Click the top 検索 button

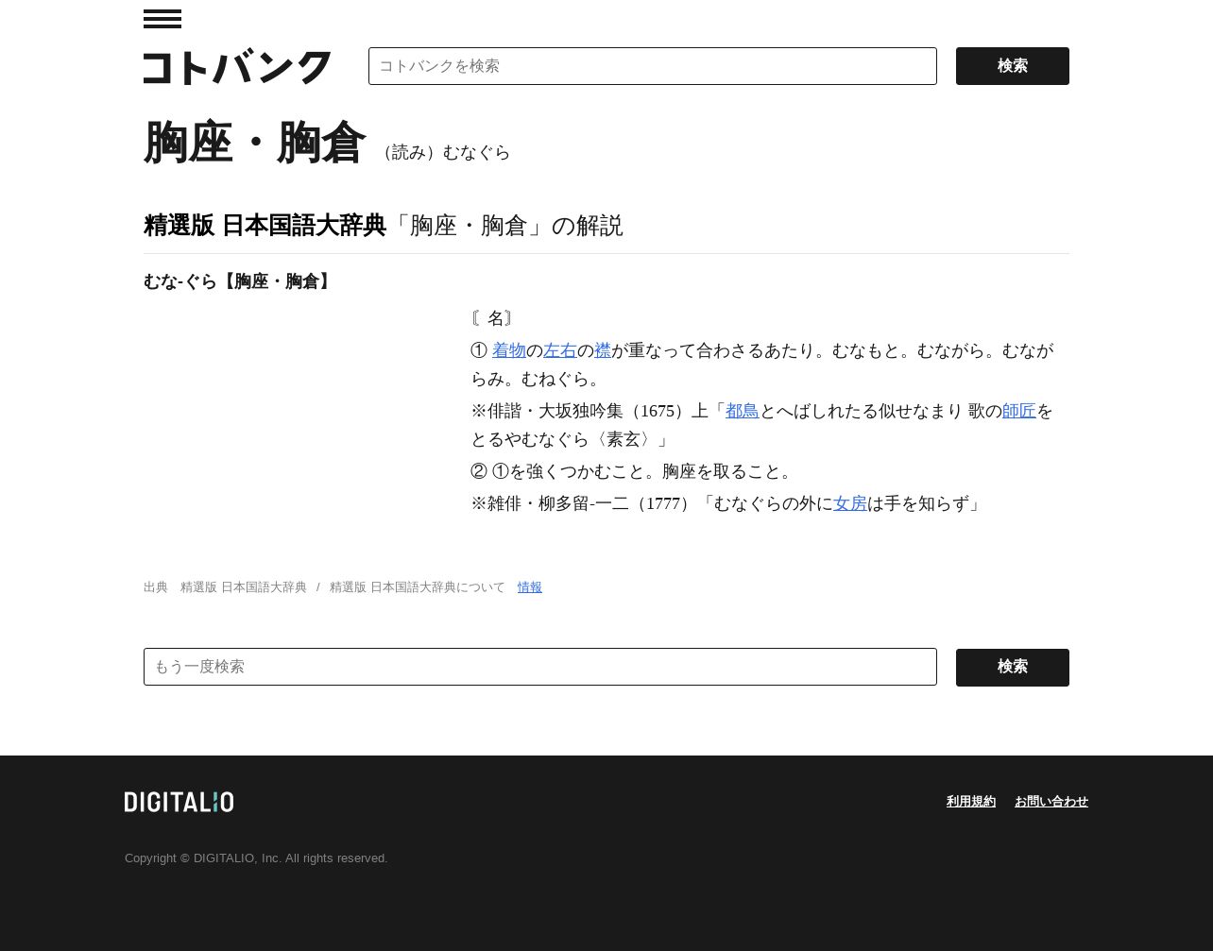click(x=1013, y=66)
